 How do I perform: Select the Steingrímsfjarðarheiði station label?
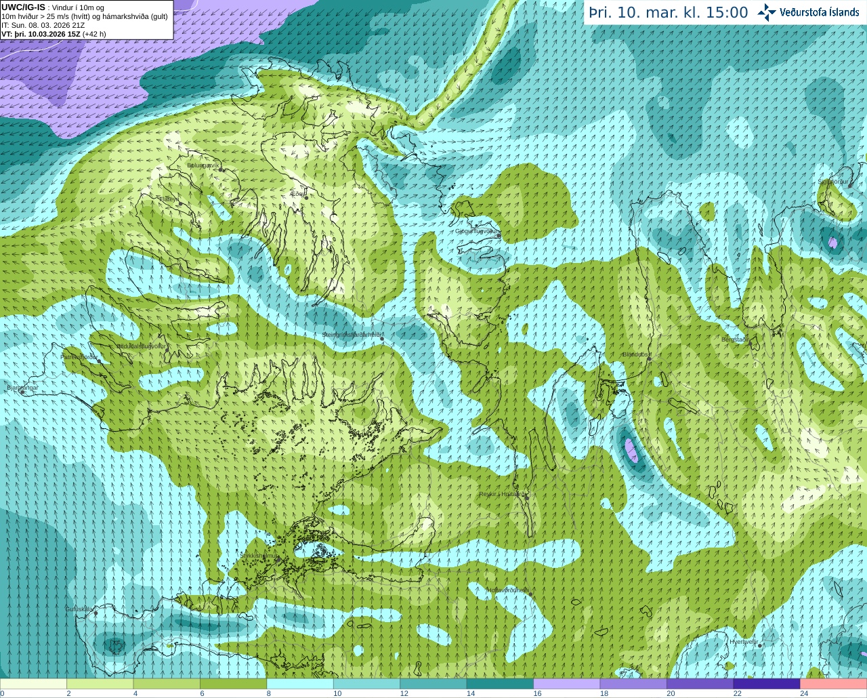352,335
